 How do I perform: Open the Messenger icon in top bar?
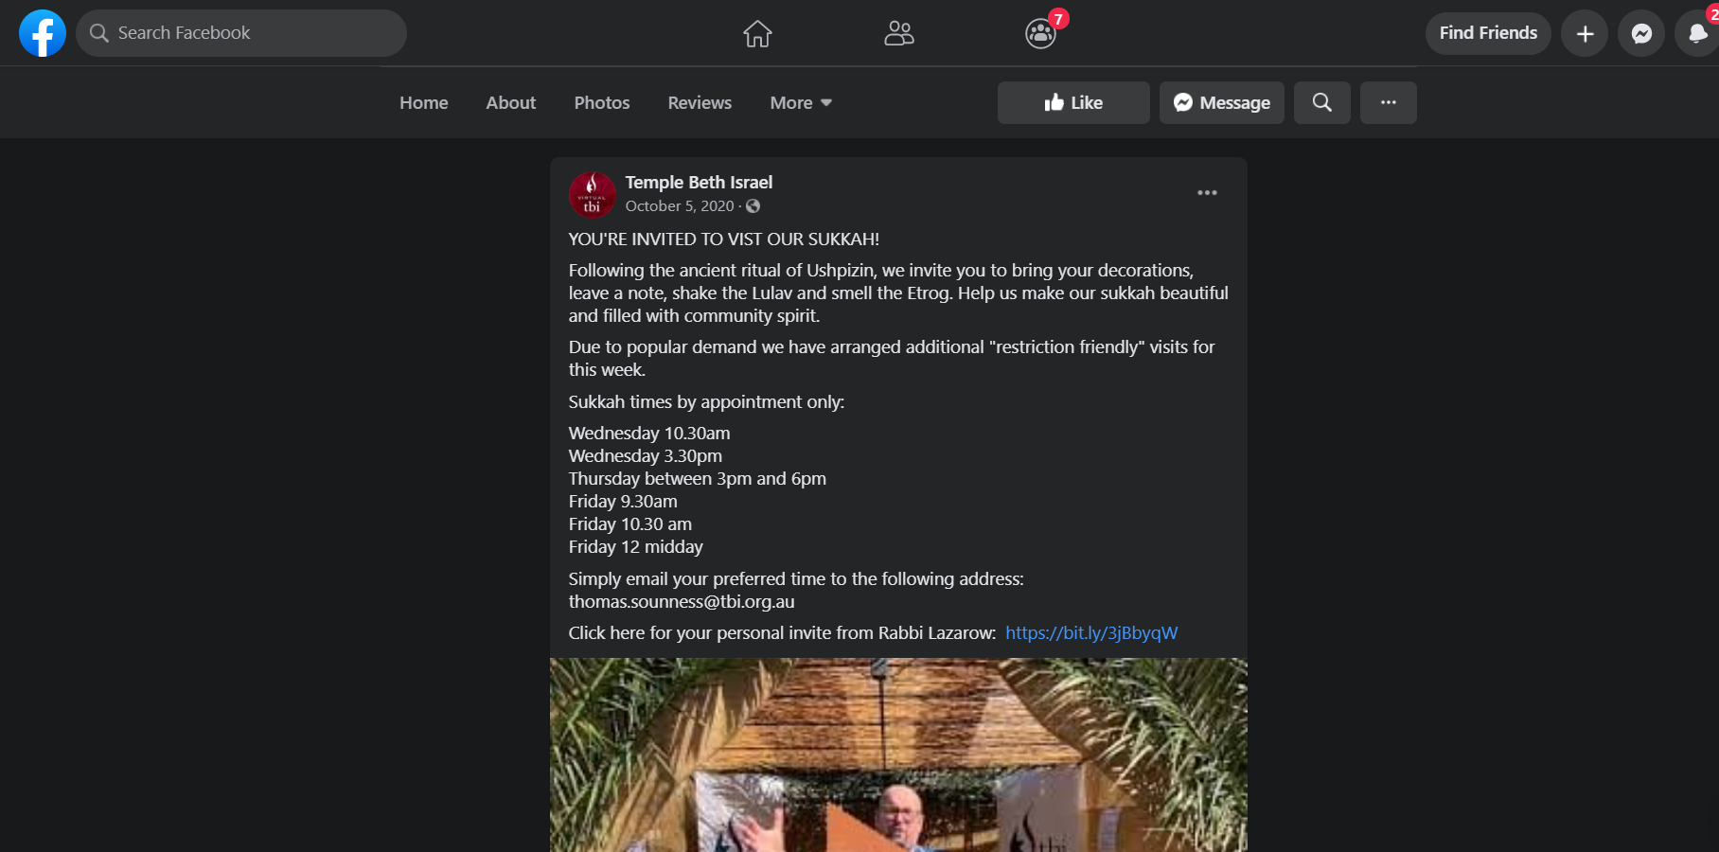(1641, 34)
